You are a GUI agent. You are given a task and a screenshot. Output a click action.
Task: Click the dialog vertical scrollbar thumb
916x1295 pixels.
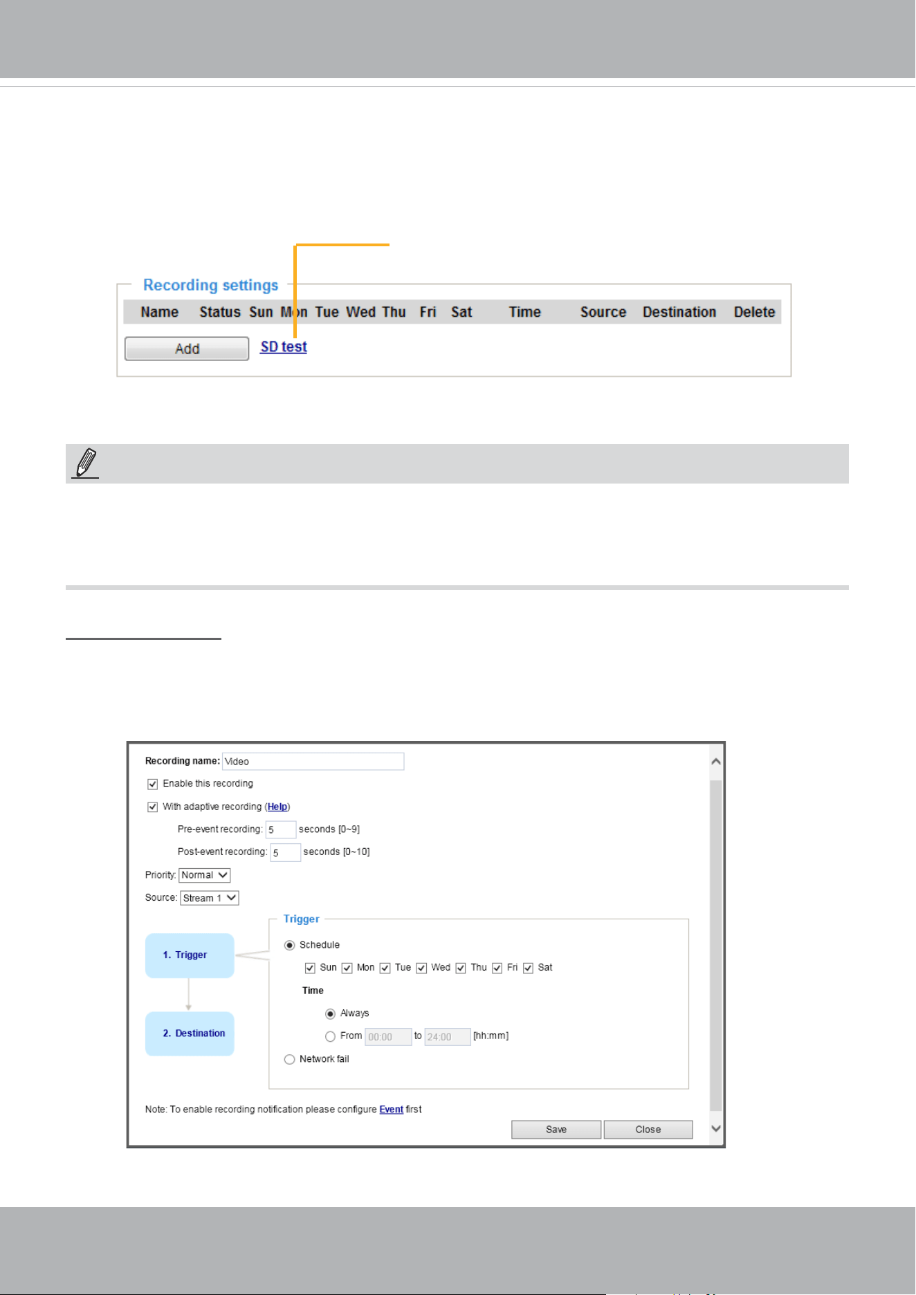(716, 944)
